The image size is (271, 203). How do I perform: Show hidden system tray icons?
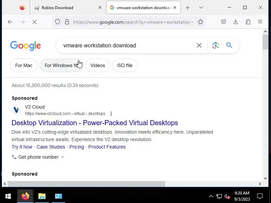point(211,196)
